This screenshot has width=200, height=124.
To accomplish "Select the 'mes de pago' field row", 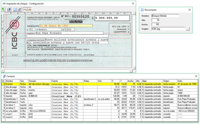I will click(100, 90).
